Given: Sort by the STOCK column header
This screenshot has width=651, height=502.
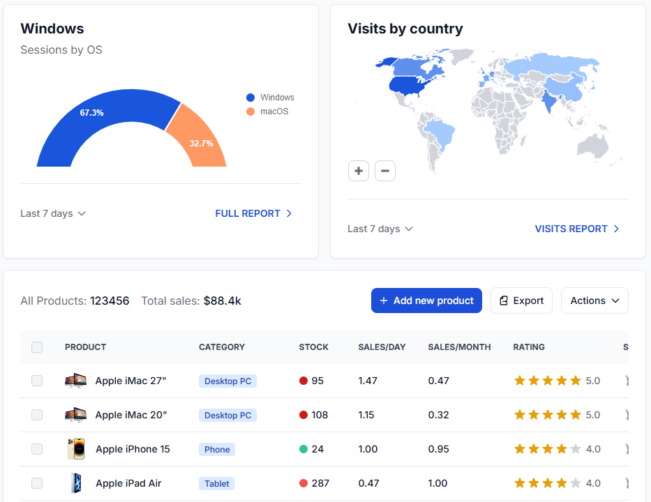Looking at the screenshot, I should tap(313, 347).
